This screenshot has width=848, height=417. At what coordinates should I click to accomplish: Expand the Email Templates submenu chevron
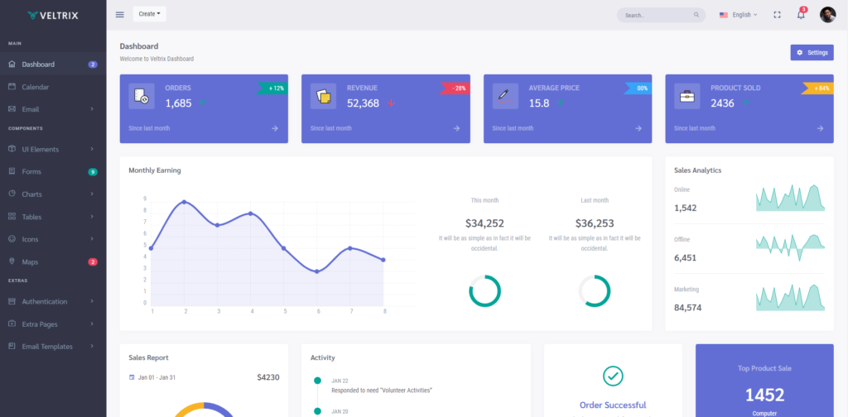click(x=92, y=346)
